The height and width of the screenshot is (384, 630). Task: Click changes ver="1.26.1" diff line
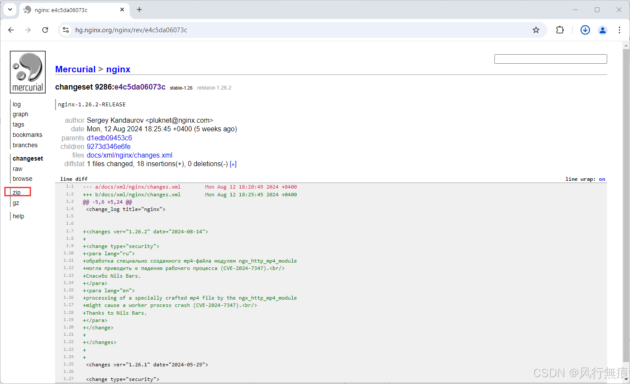click(147, 365)
